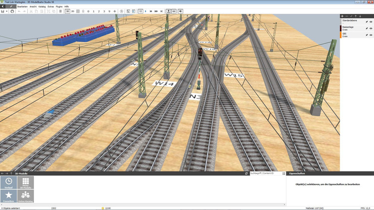Open the clock time settings icon
The width and height of the screenshot is (374, 210).
click(121, 11)
